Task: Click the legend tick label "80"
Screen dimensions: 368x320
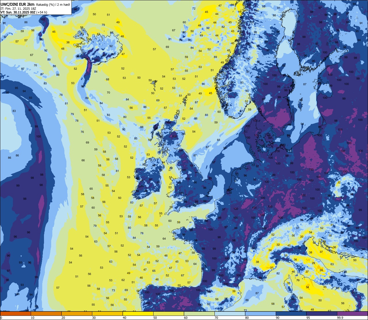Action: 247,318
